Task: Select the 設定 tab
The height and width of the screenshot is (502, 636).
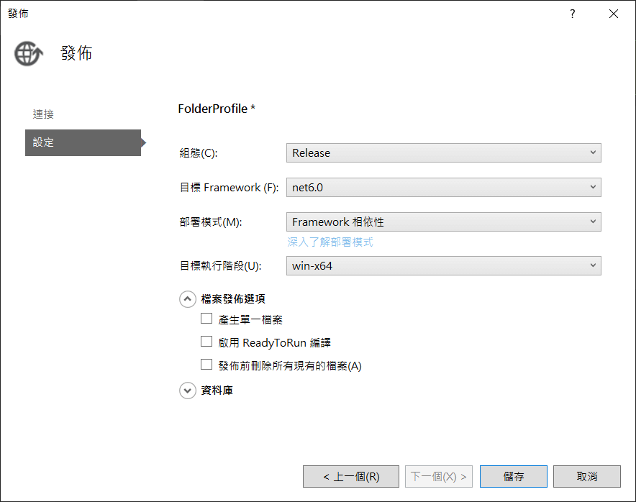Action: pos(83,142)
